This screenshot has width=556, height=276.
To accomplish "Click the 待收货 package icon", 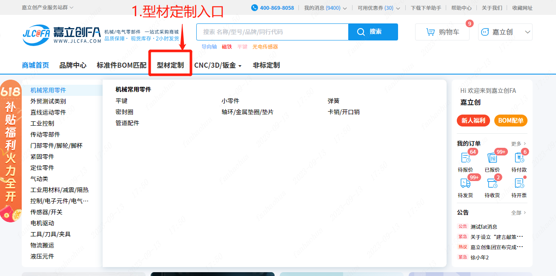I will tap(492, 183).
